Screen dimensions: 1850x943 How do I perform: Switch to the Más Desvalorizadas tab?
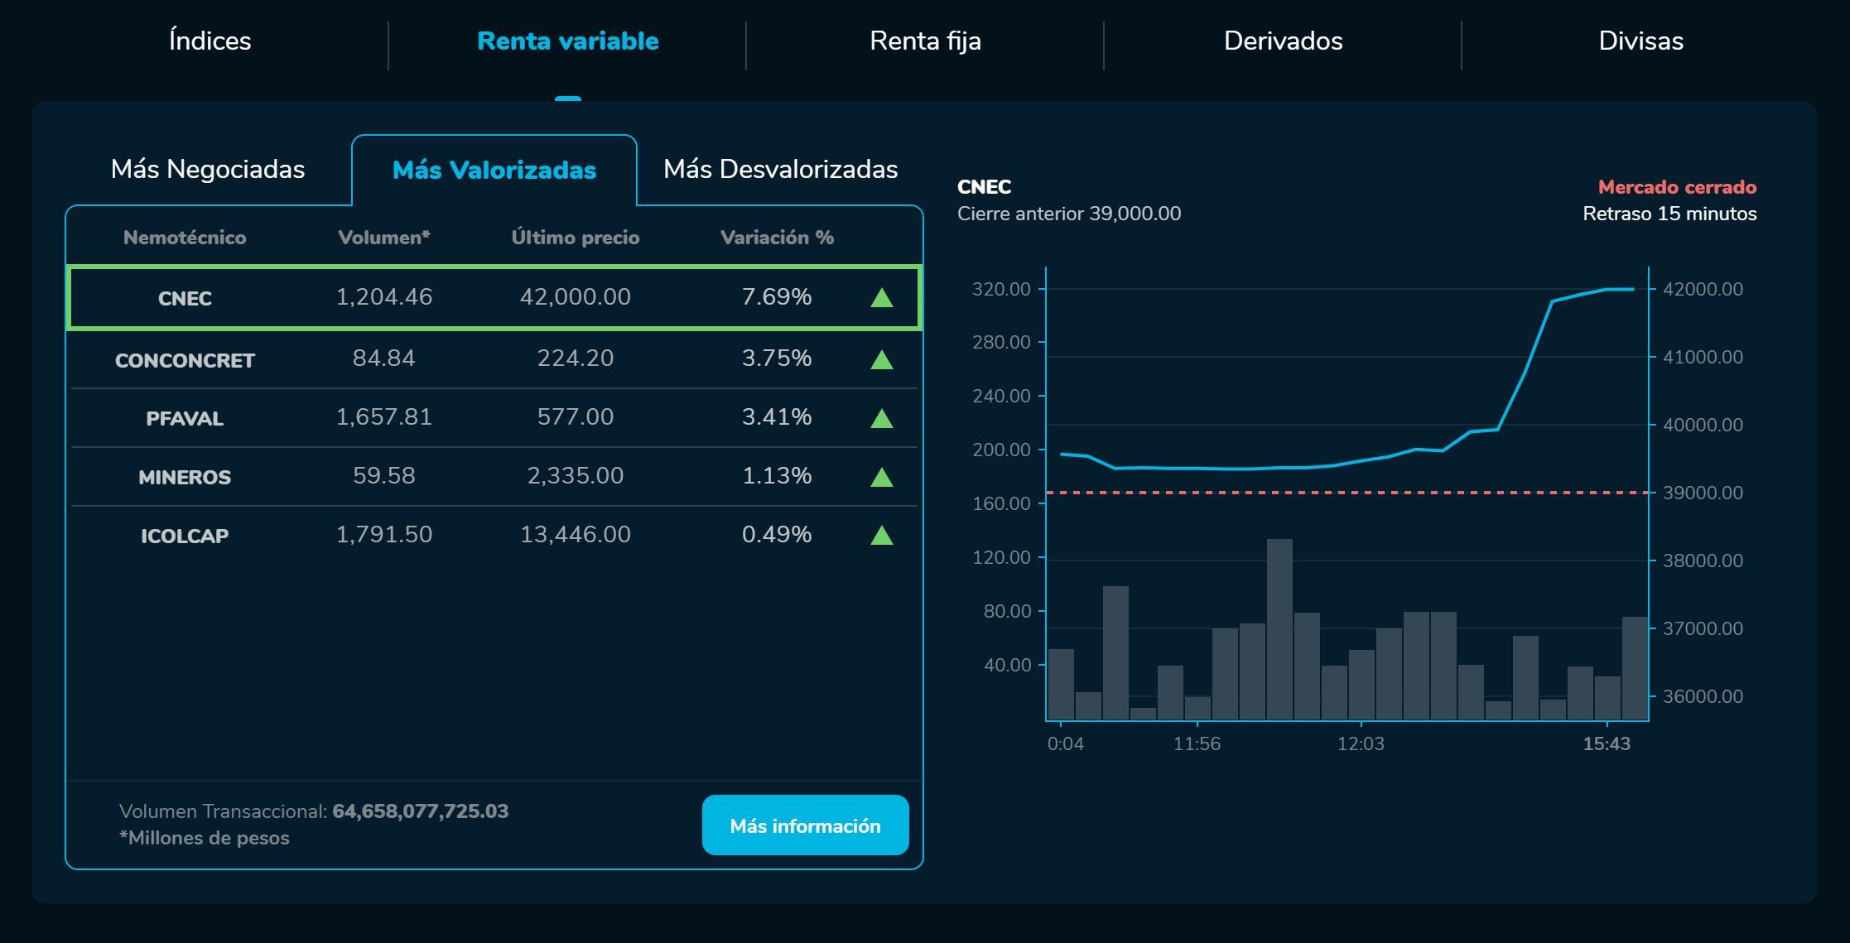pos(780,169)
